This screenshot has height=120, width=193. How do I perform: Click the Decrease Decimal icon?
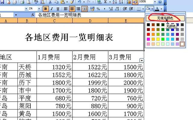pos(117,9)
